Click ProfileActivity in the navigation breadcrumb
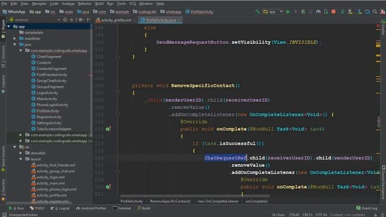Screen dimensions: 386x217 pyautogui.click(x=200, y=11)
